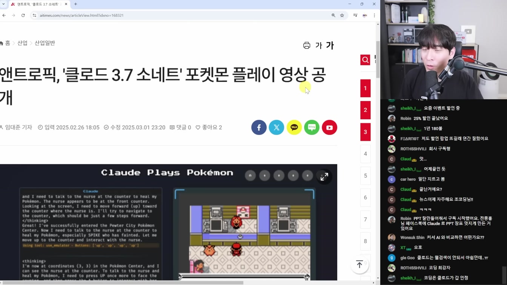Go back to the previous page
Viewport: 507px width, 285px height.
(4, 15)
